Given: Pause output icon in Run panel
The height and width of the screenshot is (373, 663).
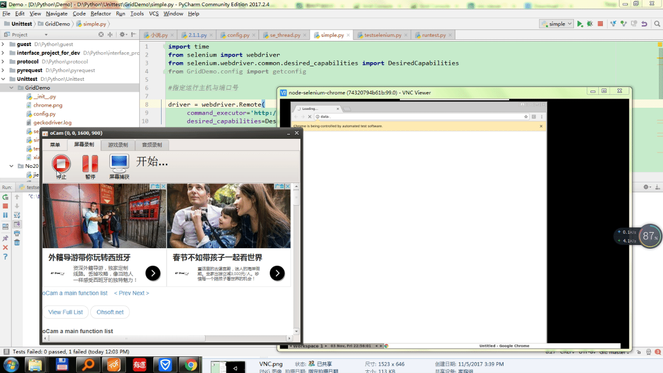Looking at the screenshot, I should pyautogui.click(x=5, y=215).
